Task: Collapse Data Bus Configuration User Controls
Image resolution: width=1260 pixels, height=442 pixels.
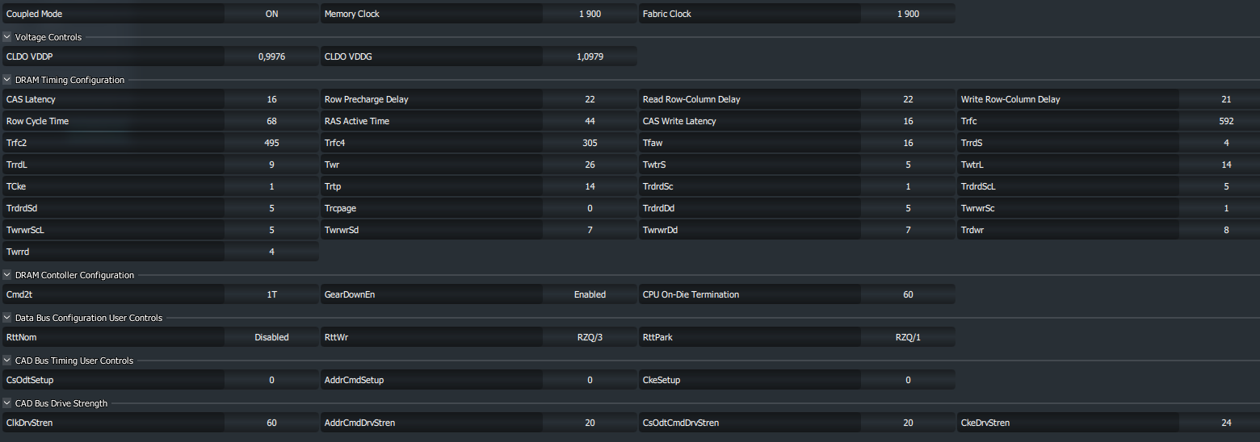Action: pyautogui.click(x=7, y=318)
